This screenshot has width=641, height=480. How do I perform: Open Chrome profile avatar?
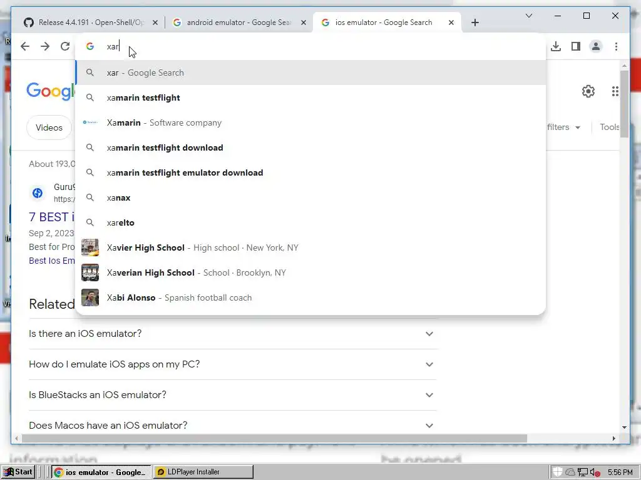click(596, 46)
